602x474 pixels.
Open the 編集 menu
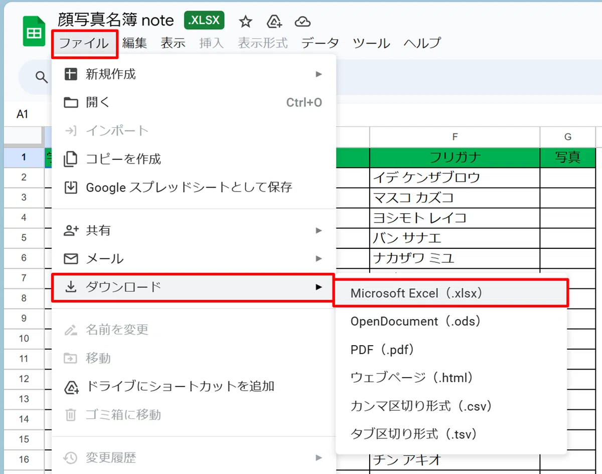[134, 43]
